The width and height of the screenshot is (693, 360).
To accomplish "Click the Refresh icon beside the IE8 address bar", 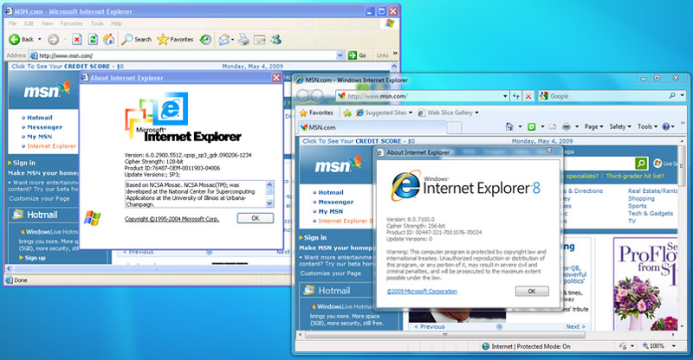I will point(515,96).
